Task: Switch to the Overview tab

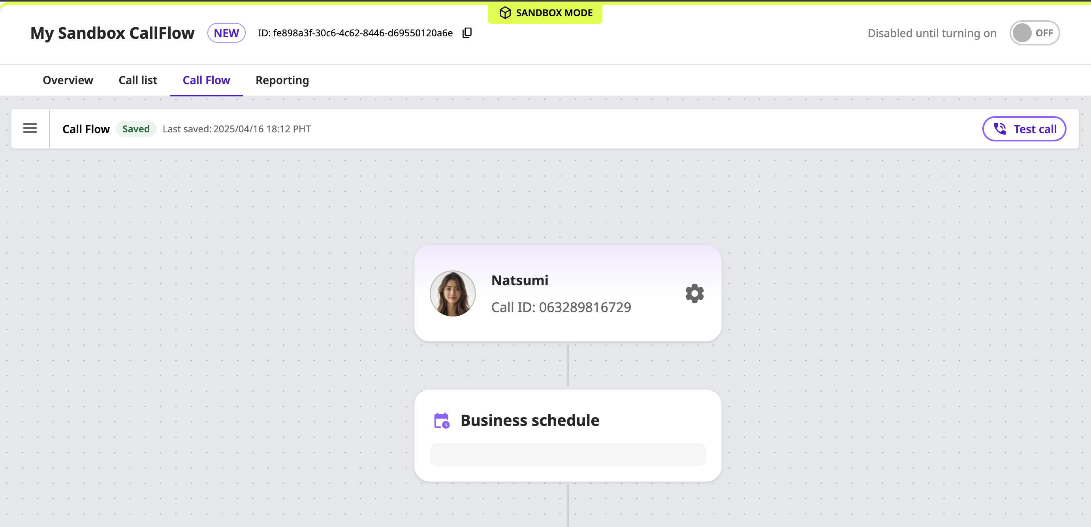Action: tap(68, 80)
